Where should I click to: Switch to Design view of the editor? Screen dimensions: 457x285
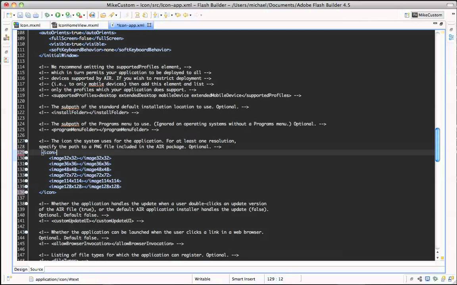tap(21, 269)
